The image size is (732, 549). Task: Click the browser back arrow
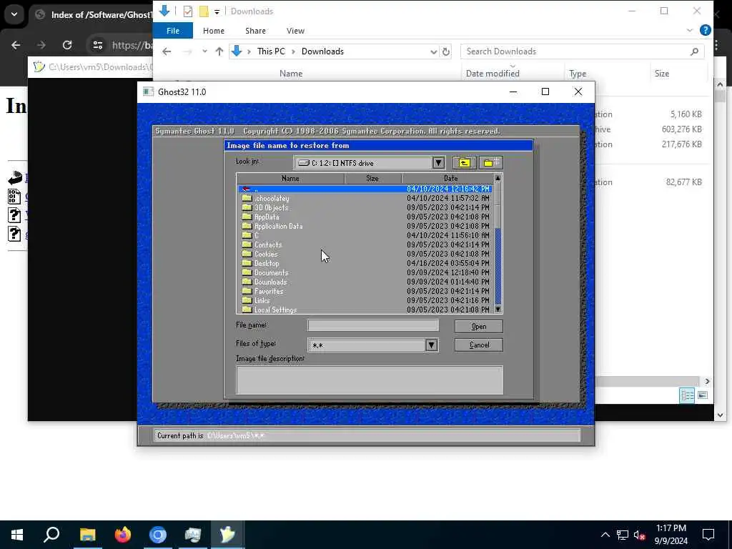coord(16,45)
